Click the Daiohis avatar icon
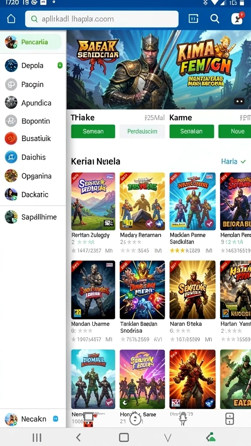The image size is (251, 446). [11, 157]
